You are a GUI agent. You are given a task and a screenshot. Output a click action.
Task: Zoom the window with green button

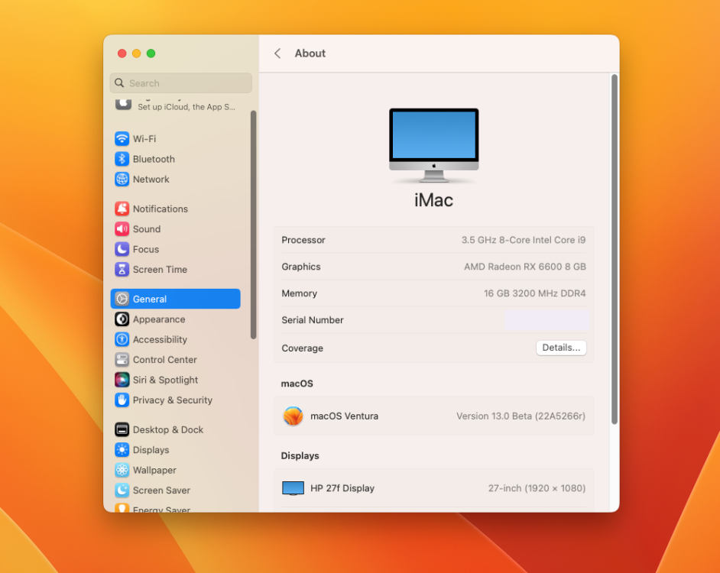click(x=151, y=53)
